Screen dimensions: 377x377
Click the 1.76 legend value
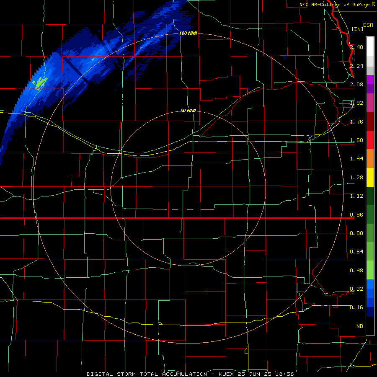356,121
